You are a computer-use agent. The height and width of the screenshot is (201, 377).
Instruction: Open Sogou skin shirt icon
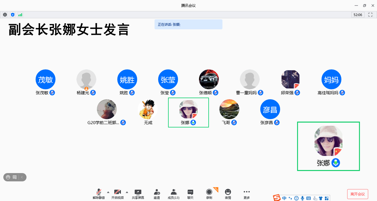320,198
